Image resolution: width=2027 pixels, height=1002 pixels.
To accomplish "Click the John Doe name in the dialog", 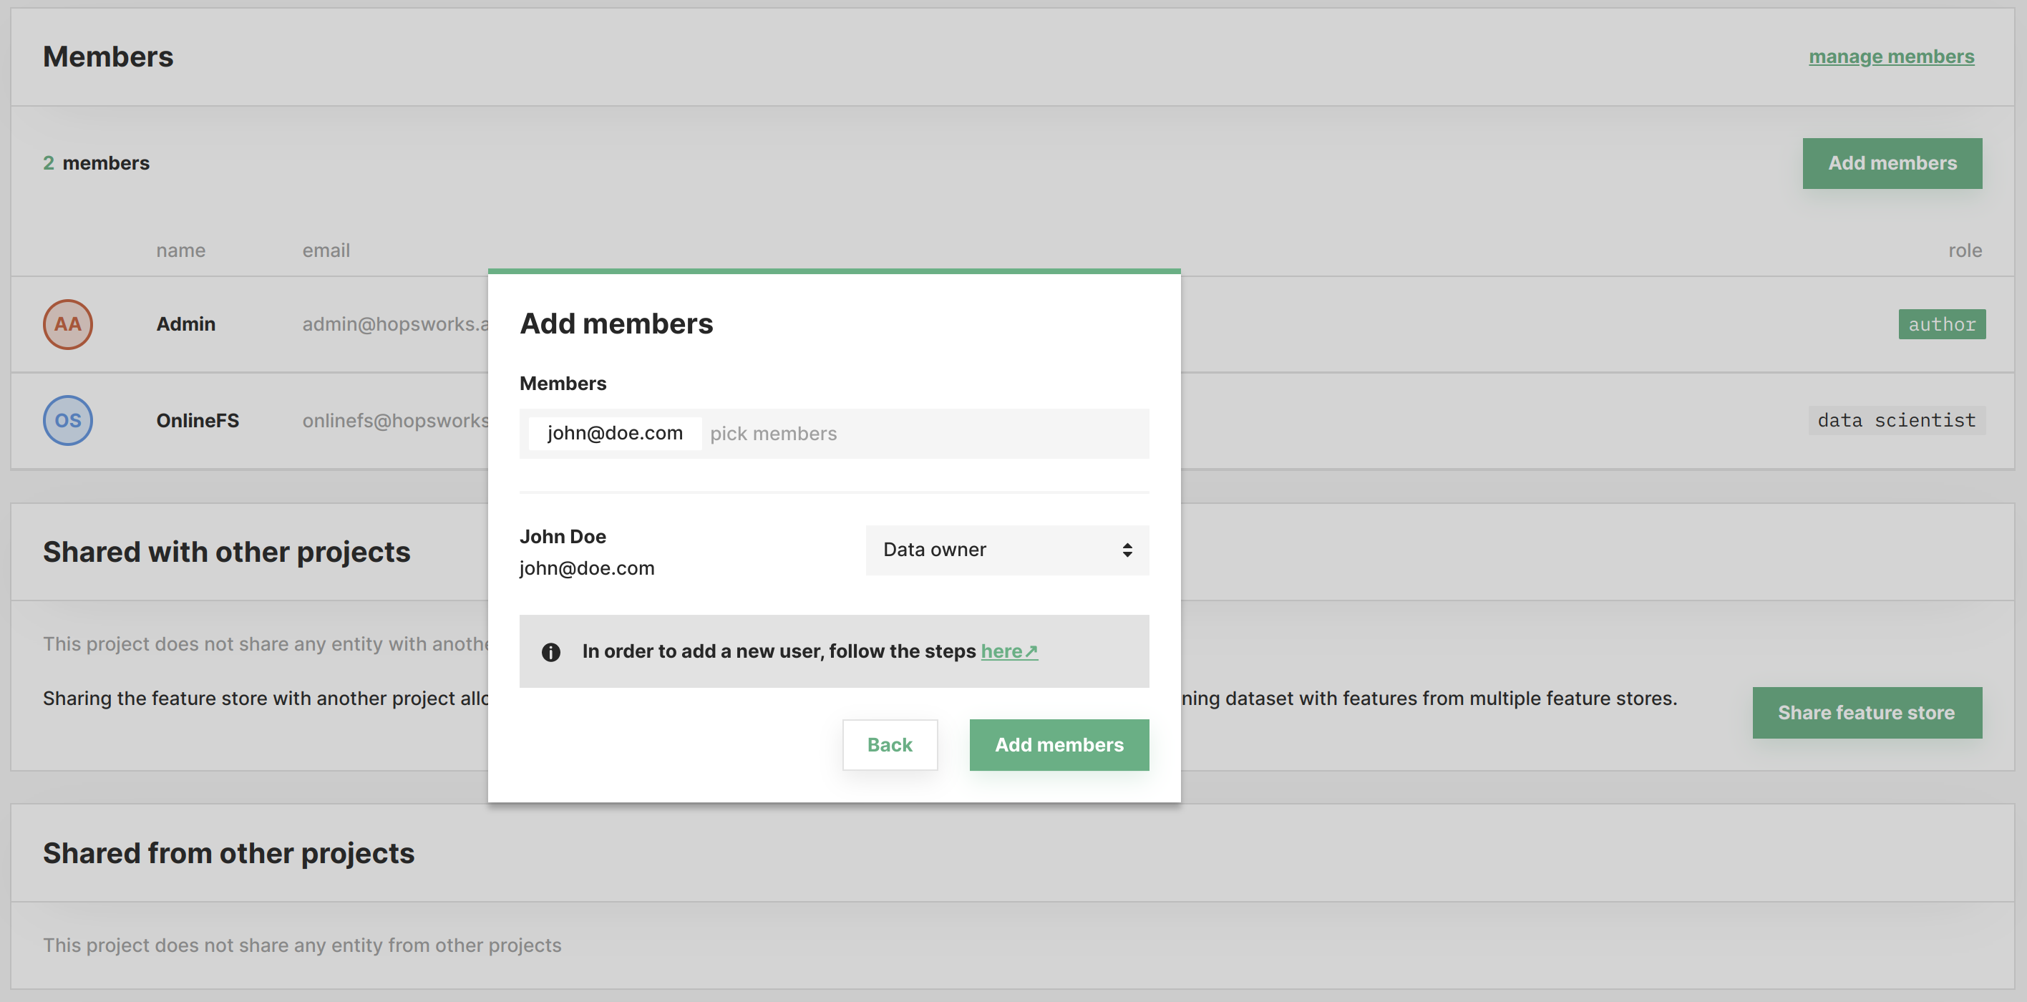I will click(563, 537).
